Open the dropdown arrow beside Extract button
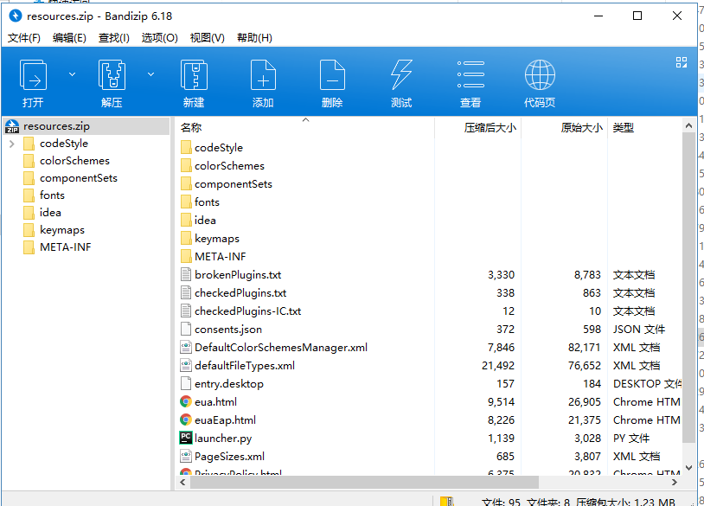Image resolution: width=704 pixels, height=506 pixels. (x=150, y=74)
